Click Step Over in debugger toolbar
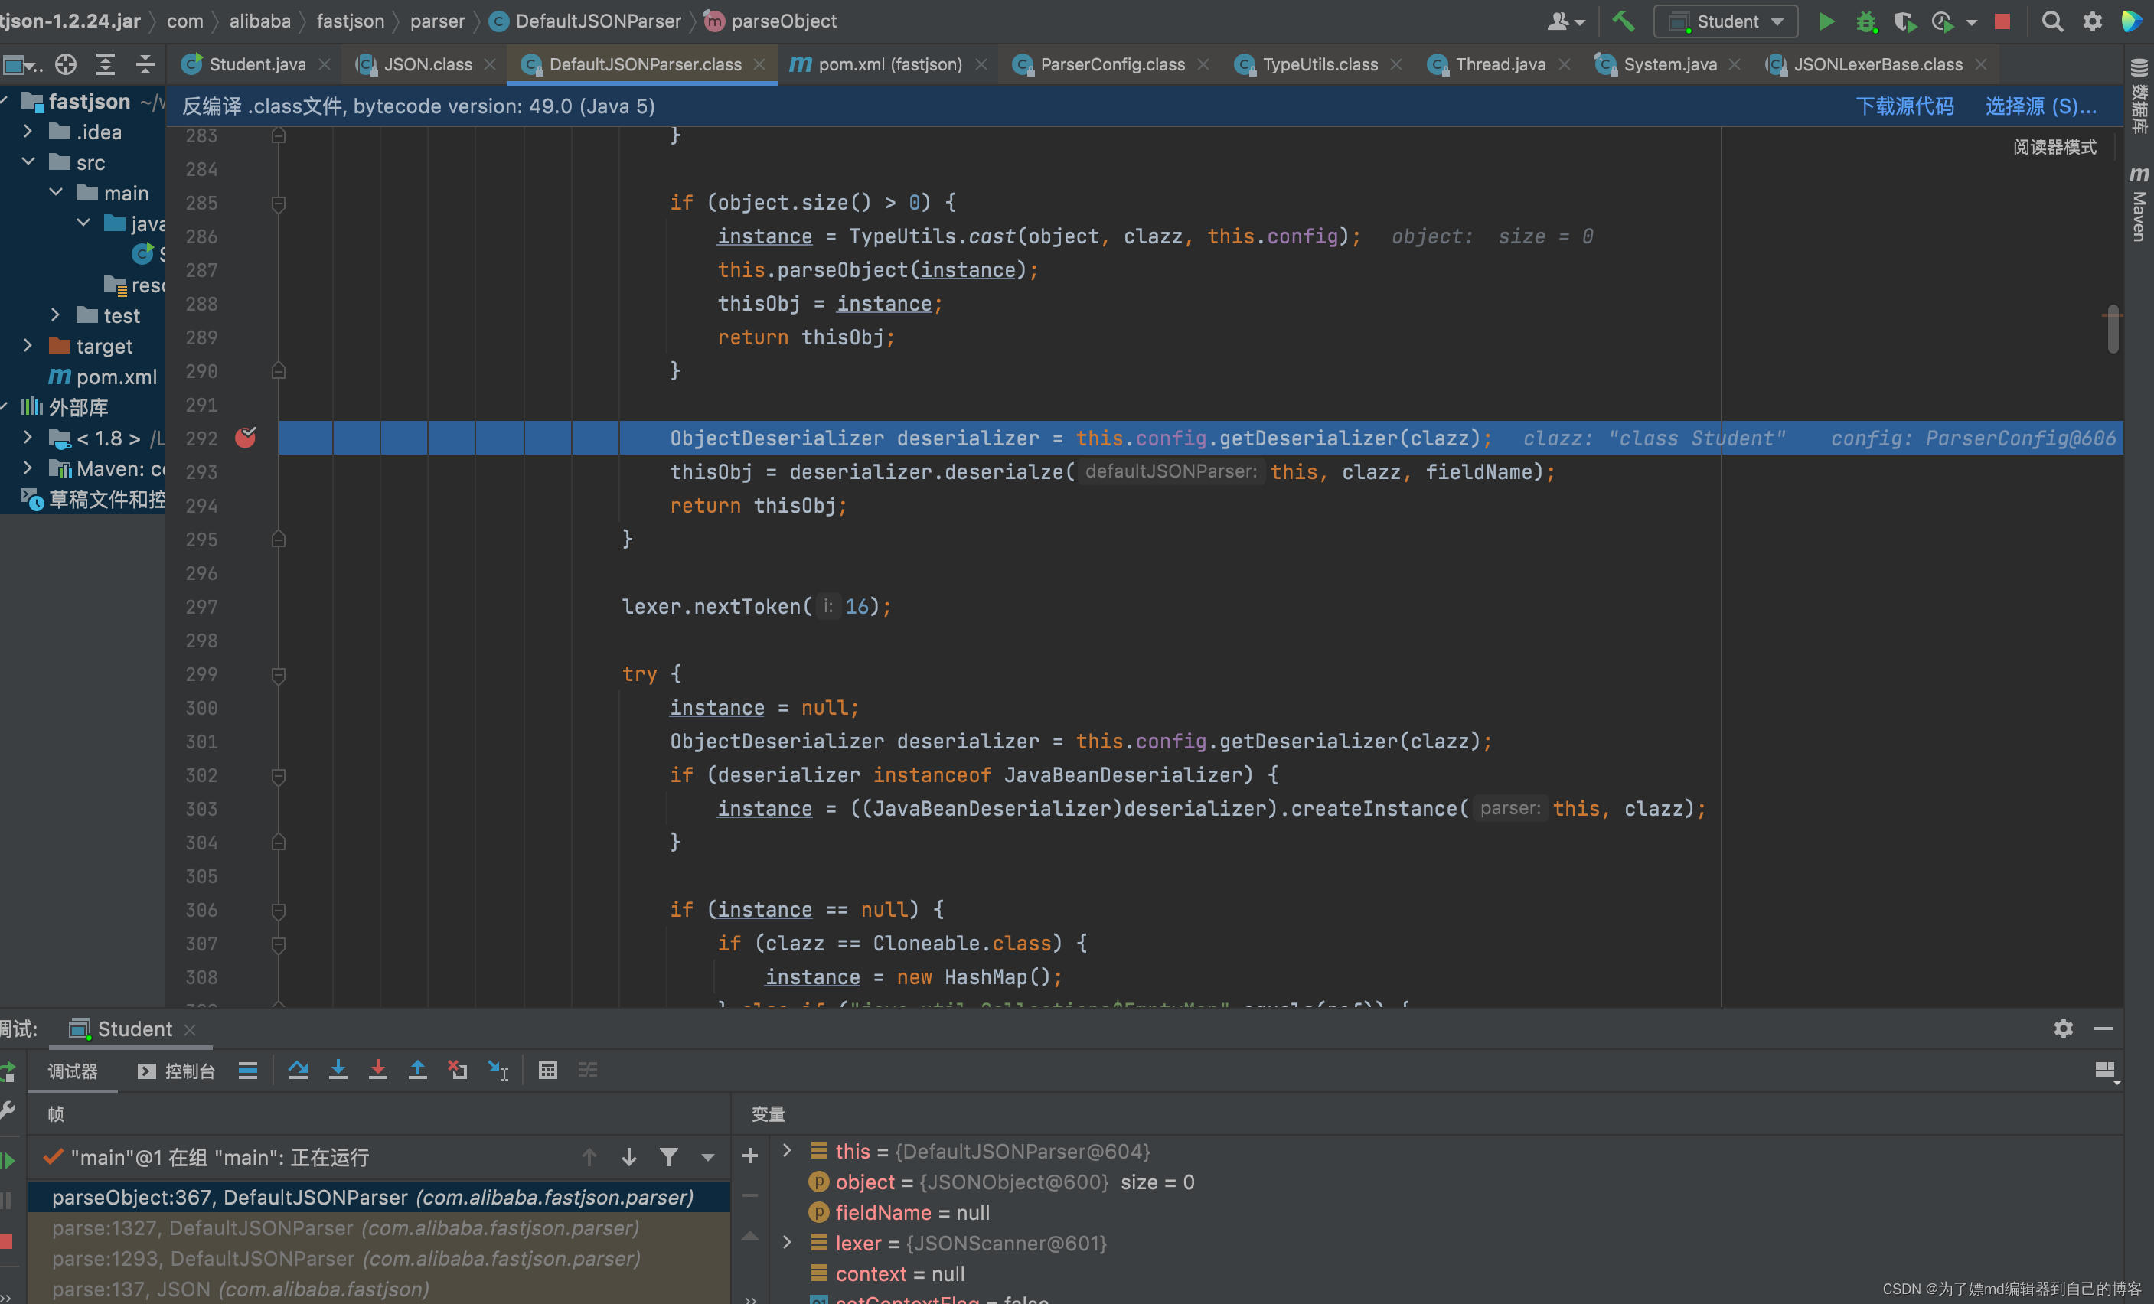This screenshot has height=1304, width=2154. click(298, 1070)
